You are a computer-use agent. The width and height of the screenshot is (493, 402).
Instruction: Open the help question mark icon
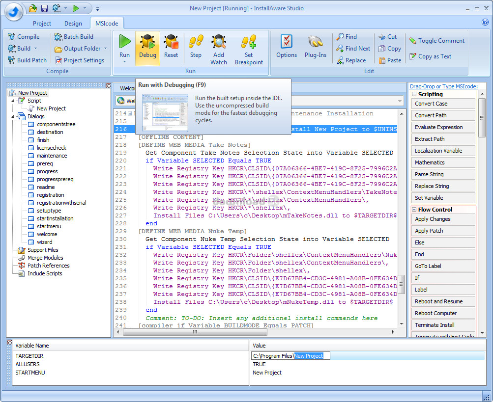coord(485,22)
